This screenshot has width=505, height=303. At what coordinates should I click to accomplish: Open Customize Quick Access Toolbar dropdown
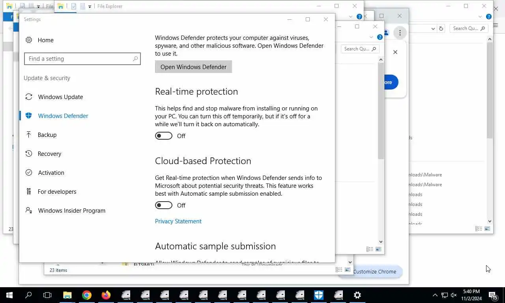pyautogui.click(x=90, y=7)
